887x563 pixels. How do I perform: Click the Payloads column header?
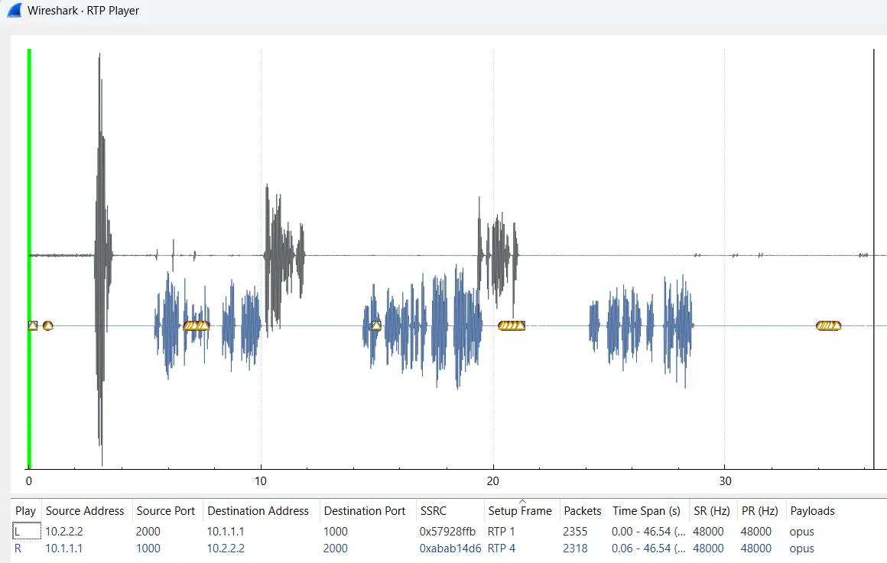812,511
